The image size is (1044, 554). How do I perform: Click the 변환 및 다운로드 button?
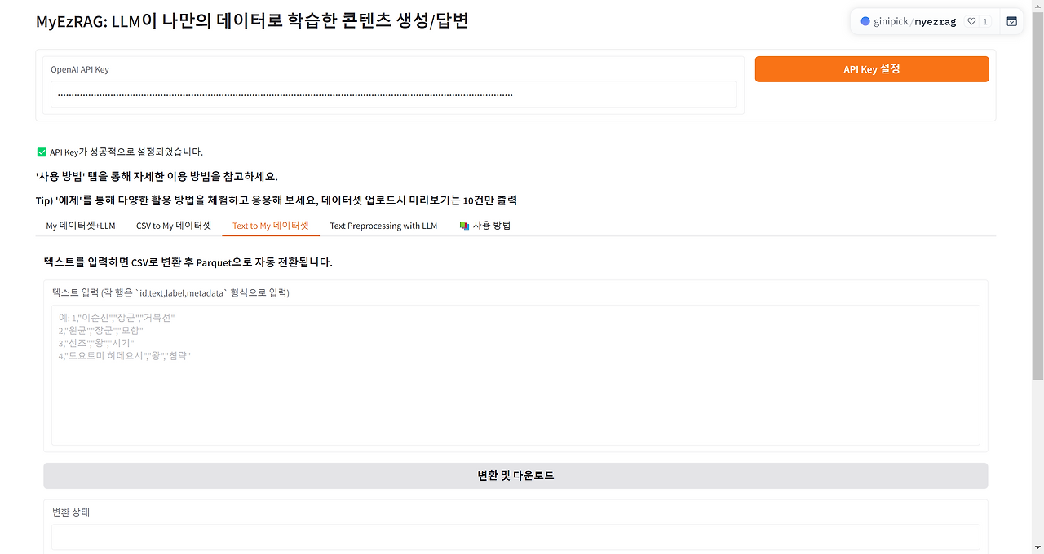click(515, 476)
